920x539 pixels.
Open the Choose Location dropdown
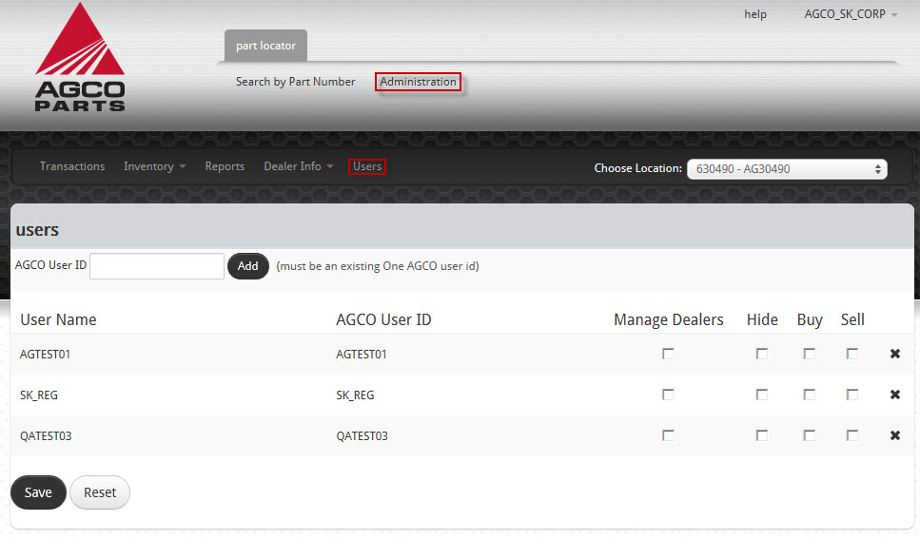(x=786, y=169)
